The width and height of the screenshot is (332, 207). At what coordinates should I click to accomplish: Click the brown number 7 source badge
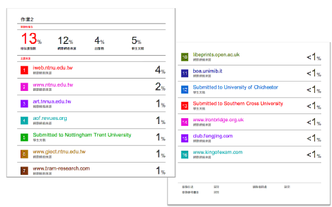[24, 171]
